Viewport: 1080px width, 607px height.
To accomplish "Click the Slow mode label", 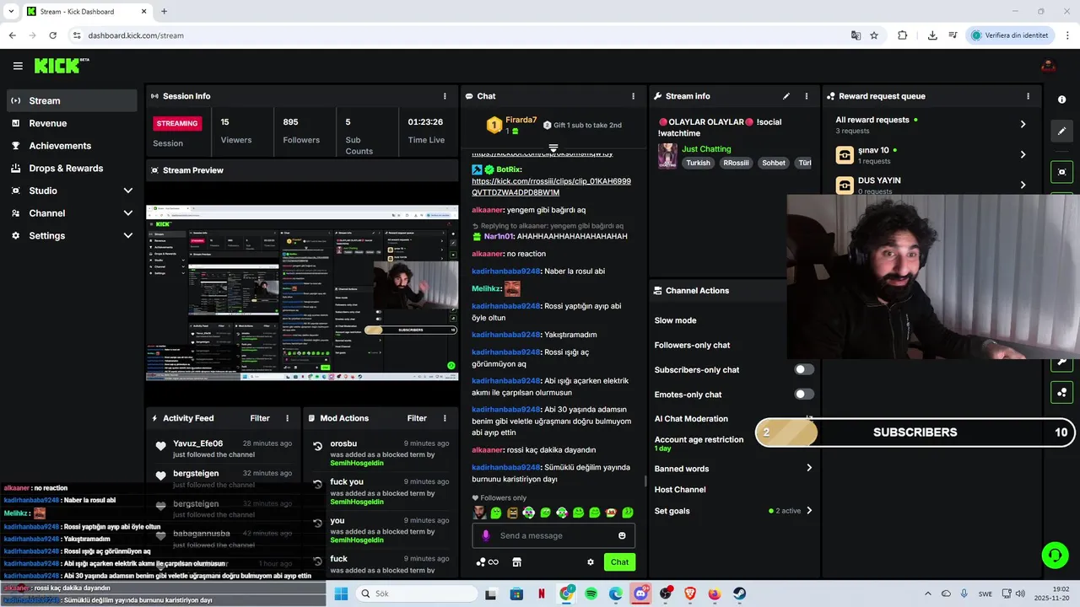I will click(x=676, y=320).
